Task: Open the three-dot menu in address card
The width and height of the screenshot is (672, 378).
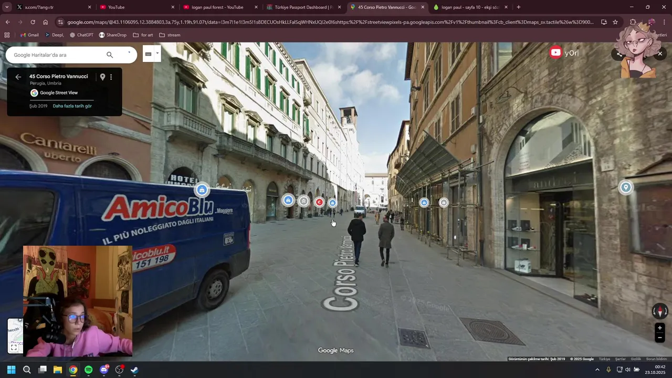Action: [x=111, y=77]
